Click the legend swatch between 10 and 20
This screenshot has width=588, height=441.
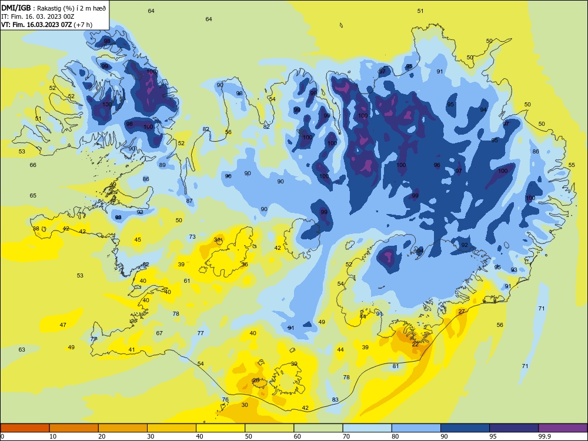(x=74, y=428)
